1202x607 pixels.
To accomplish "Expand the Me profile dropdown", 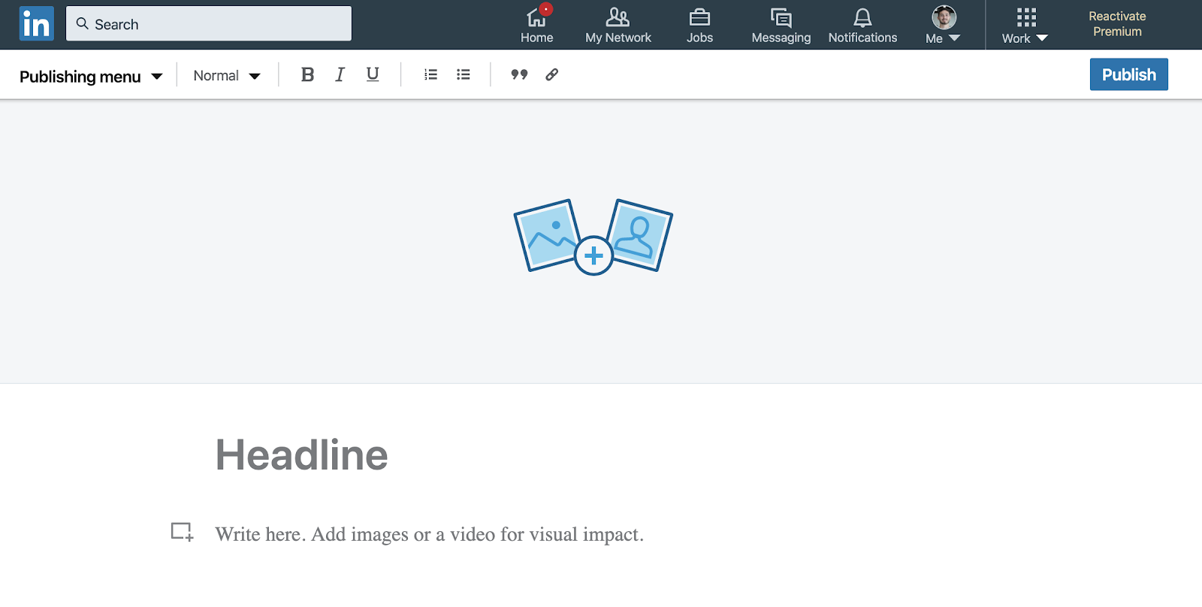I will [943, 26].
